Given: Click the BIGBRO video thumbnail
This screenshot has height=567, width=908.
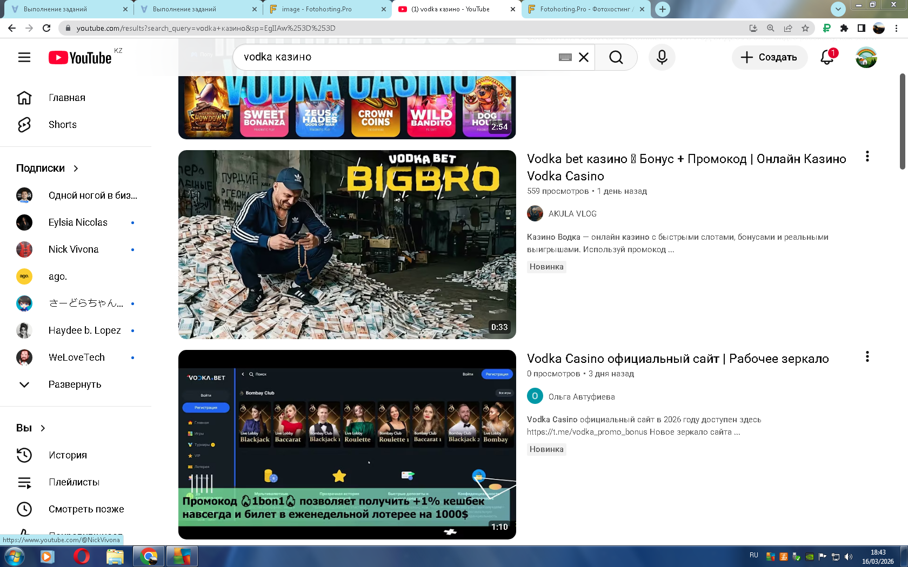Looking at the screenshot, I should coord(347,245).
